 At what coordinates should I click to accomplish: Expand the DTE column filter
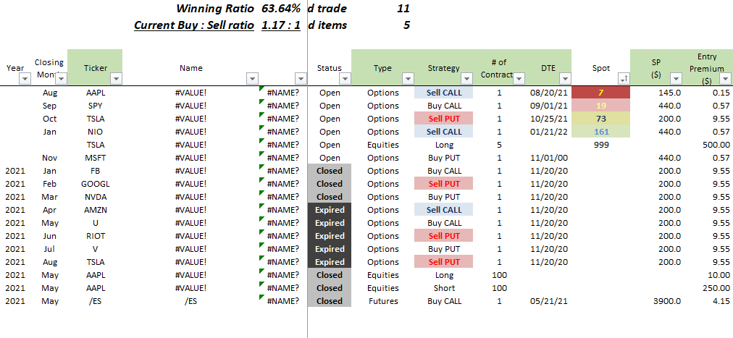click(564, 78)
